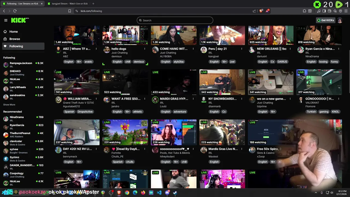
Task: Click the address bar URL kick.com/following
Action: point(91,11)
